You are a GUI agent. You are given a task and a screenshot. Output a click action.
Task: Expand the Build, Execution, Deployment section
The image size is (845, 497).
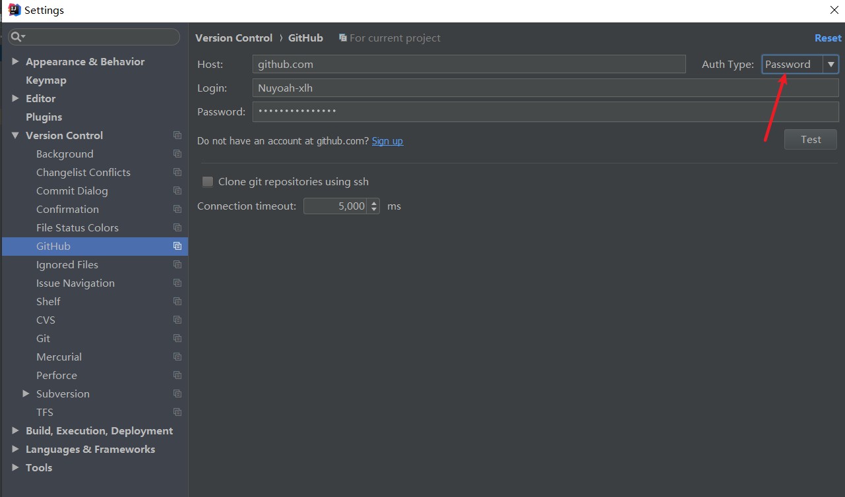[15, 430]
